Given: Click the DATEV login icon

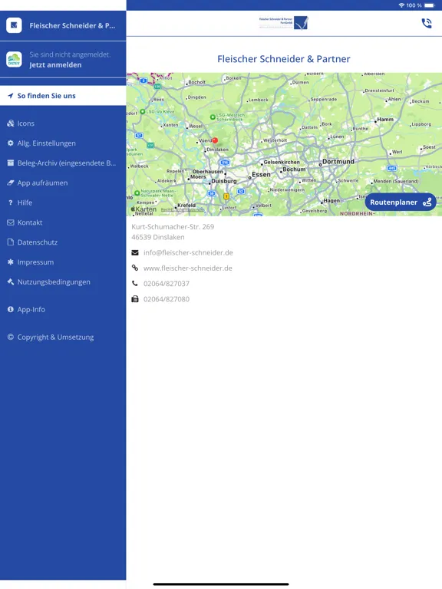Looking at the screenshot, I should (14, 59).
